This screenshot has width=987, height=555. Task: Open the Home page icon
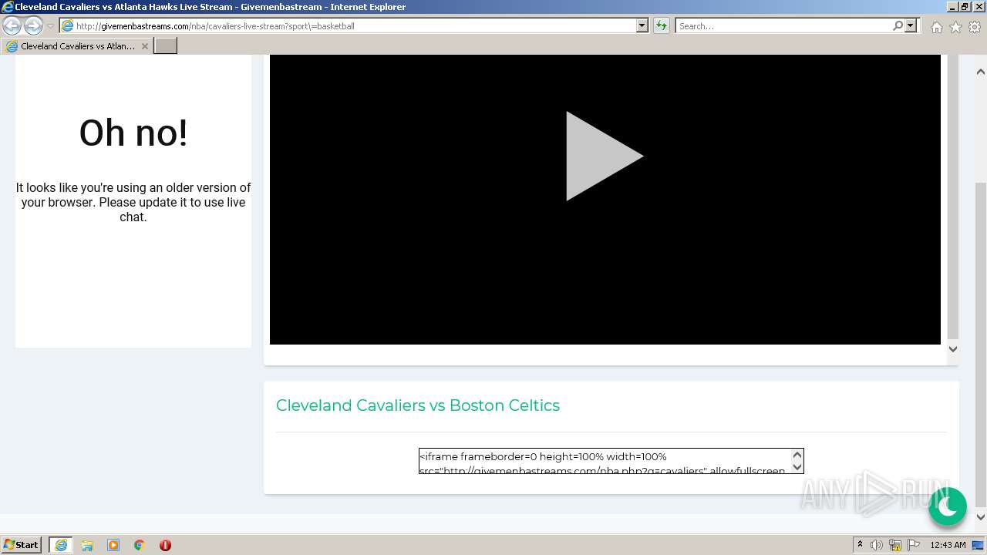[936, 27]
